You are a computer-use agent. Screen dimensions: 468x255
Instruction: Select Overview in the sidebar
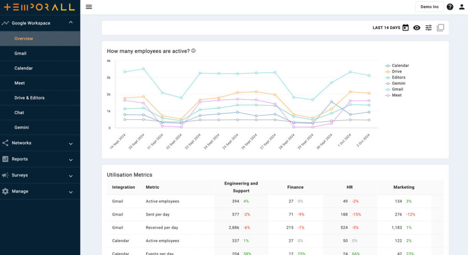coord(40,38)
